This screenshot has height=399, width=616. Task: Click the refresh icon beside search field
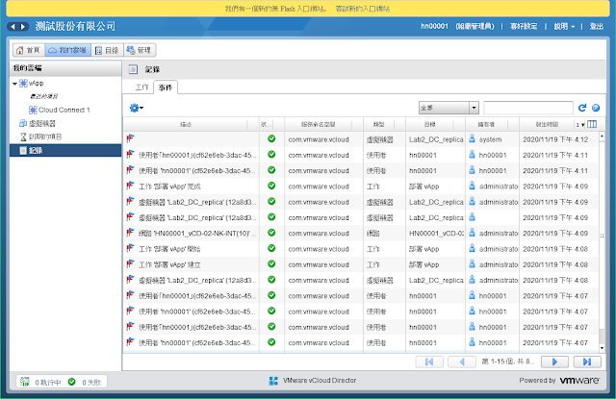point(582,108)
